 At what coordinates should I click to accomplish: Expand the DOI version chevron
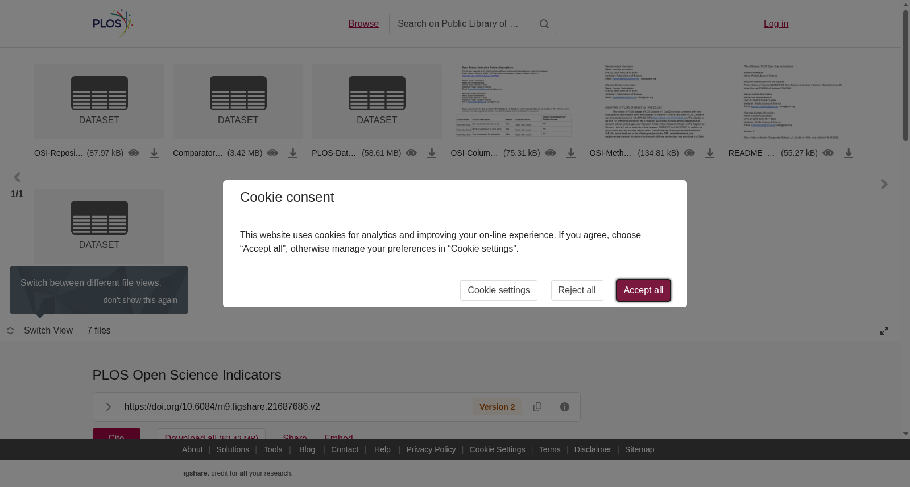(x=108, y=407)
